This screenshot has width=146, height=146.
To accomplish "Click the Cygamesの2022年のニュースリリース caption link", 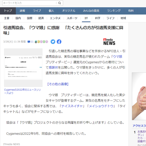I will coord(23,91).
